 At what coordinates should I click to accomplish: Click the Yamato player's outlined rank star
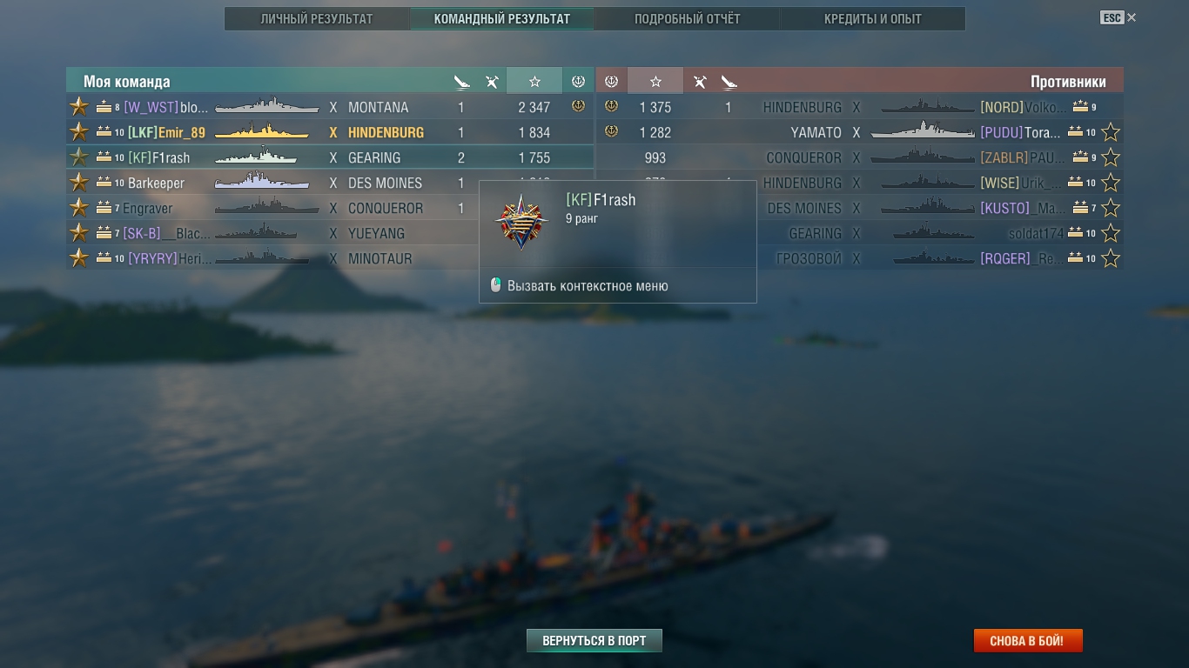(1111, 132)
